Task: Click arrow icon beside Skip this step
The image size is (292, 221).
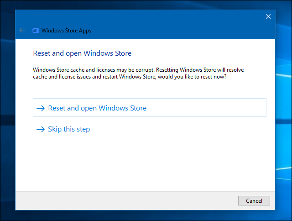Action: [x=41, y=129]
